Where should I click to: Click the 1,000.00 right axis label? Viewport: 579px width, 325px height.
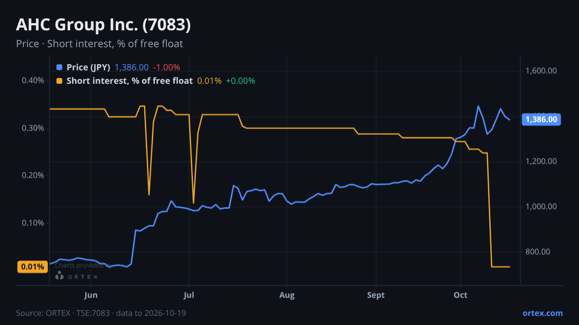point(541,207)
